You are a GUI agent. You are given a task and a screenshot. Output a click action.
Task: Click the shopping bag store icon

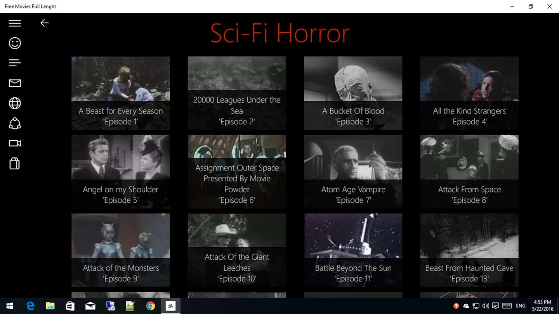15,164
